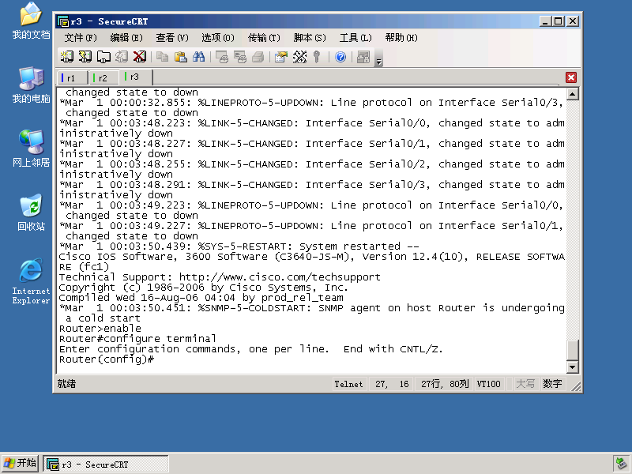Minimize the SecureCRT window
Screen dimensions: 632x474
[x=544, y=21]
